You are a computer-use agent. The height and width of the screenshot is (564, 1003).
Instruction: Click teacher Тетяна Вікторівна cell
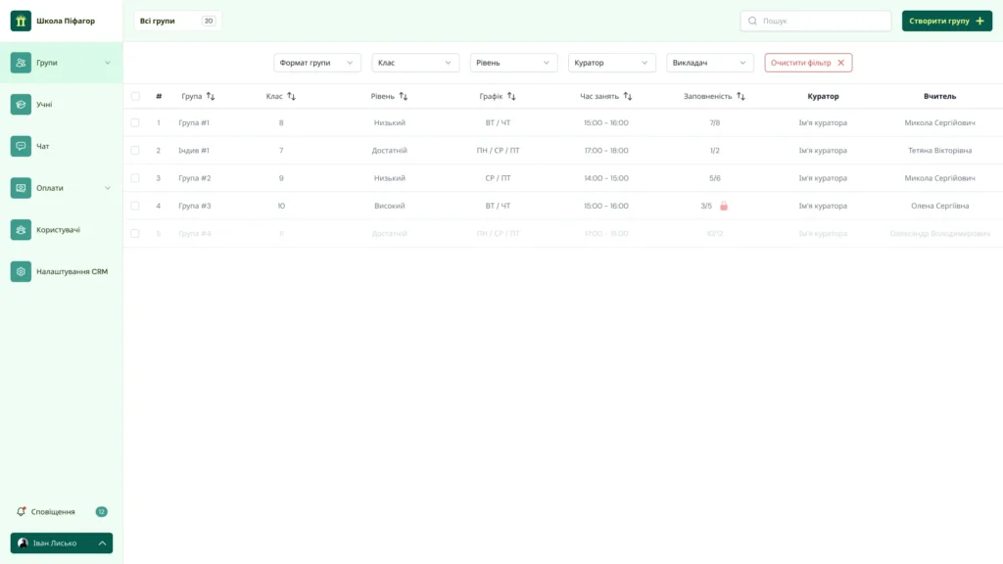939,150
